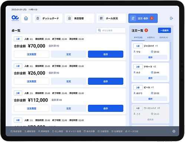Click 注文 for the ¥112,000 table

[x=68, y=109]
